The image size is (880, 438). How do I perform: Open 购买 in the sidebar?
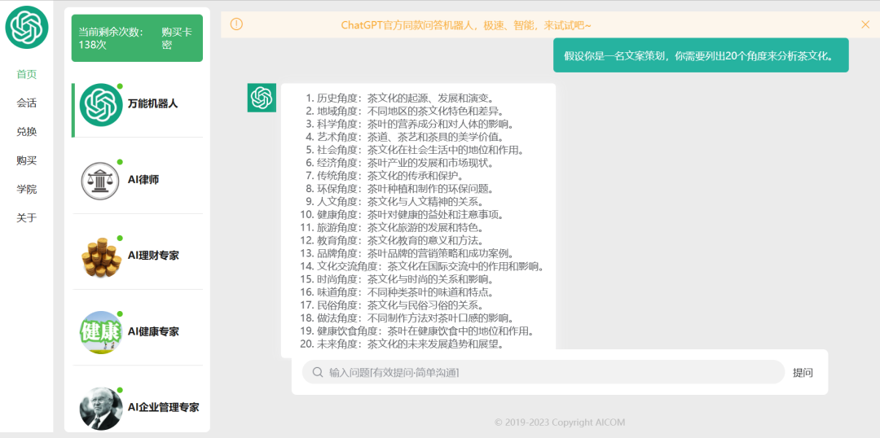26,160
